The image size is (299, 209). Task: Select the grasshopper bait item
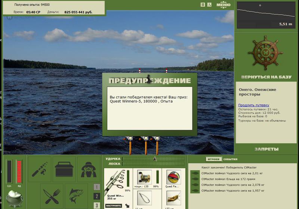(174, 198)
